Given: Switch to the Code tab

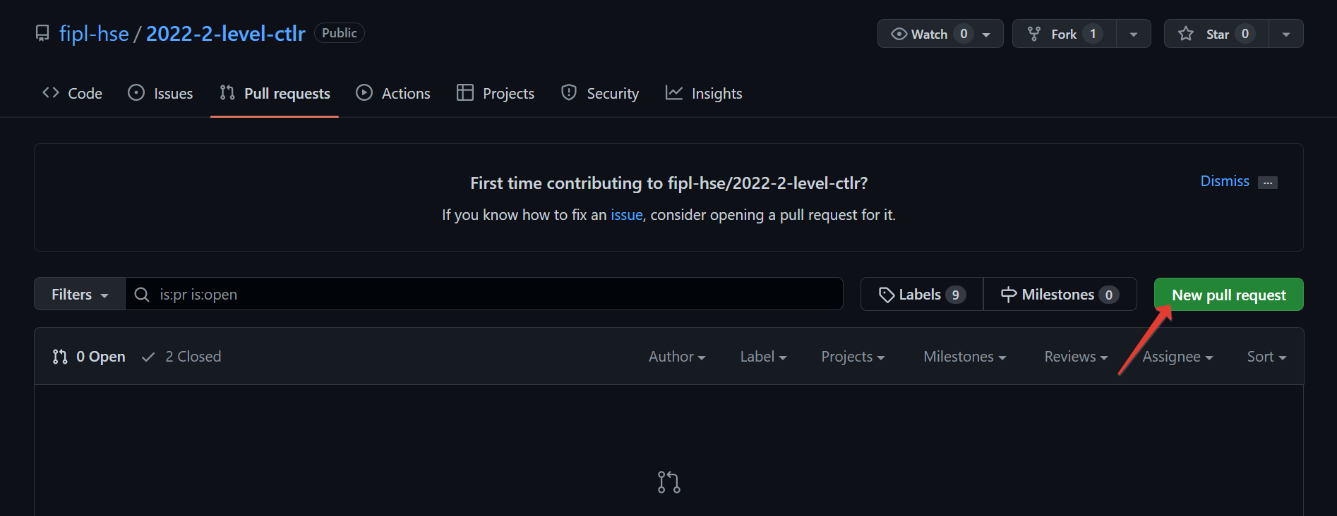Looking at the screenshot, I should (72, 93).
